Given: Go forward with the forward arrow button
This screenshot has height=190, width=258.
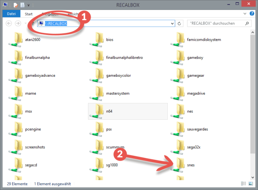Looking at the screenshot, I should tap(18, 24).
